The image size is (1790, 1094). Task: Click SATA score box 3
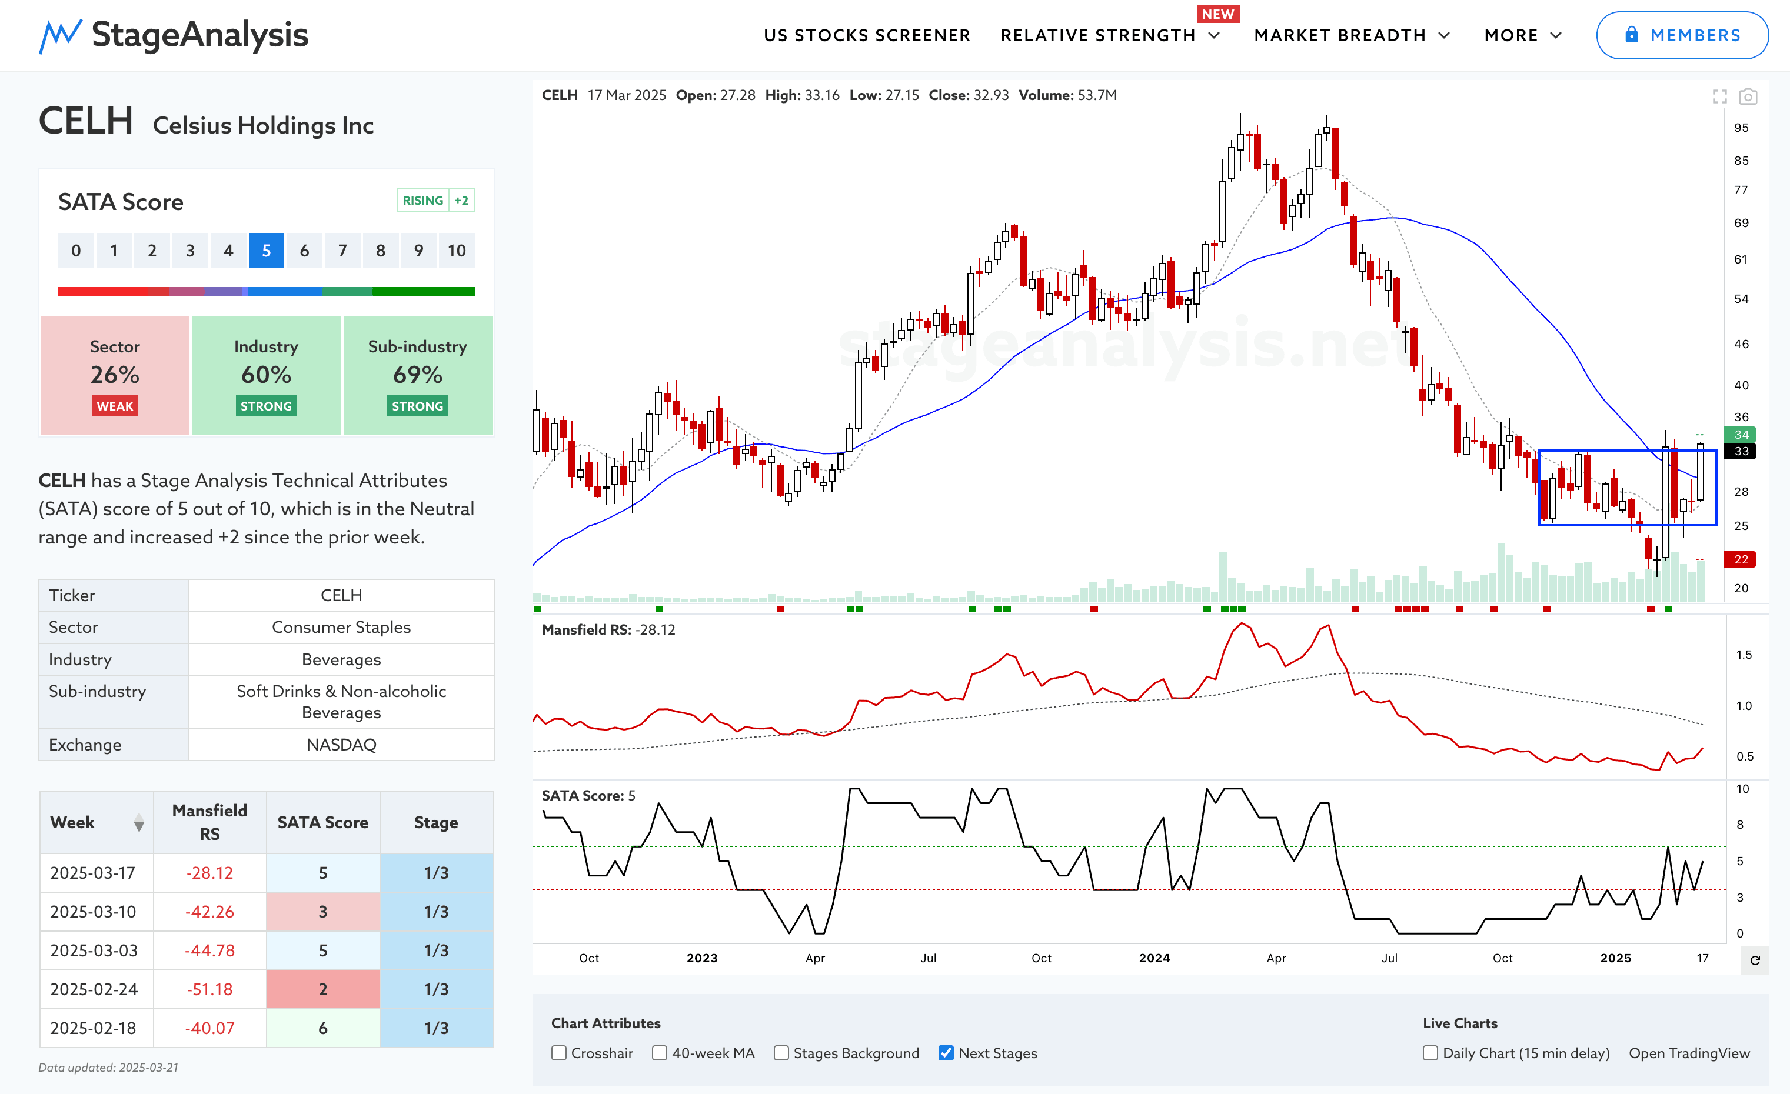point(190,251)
